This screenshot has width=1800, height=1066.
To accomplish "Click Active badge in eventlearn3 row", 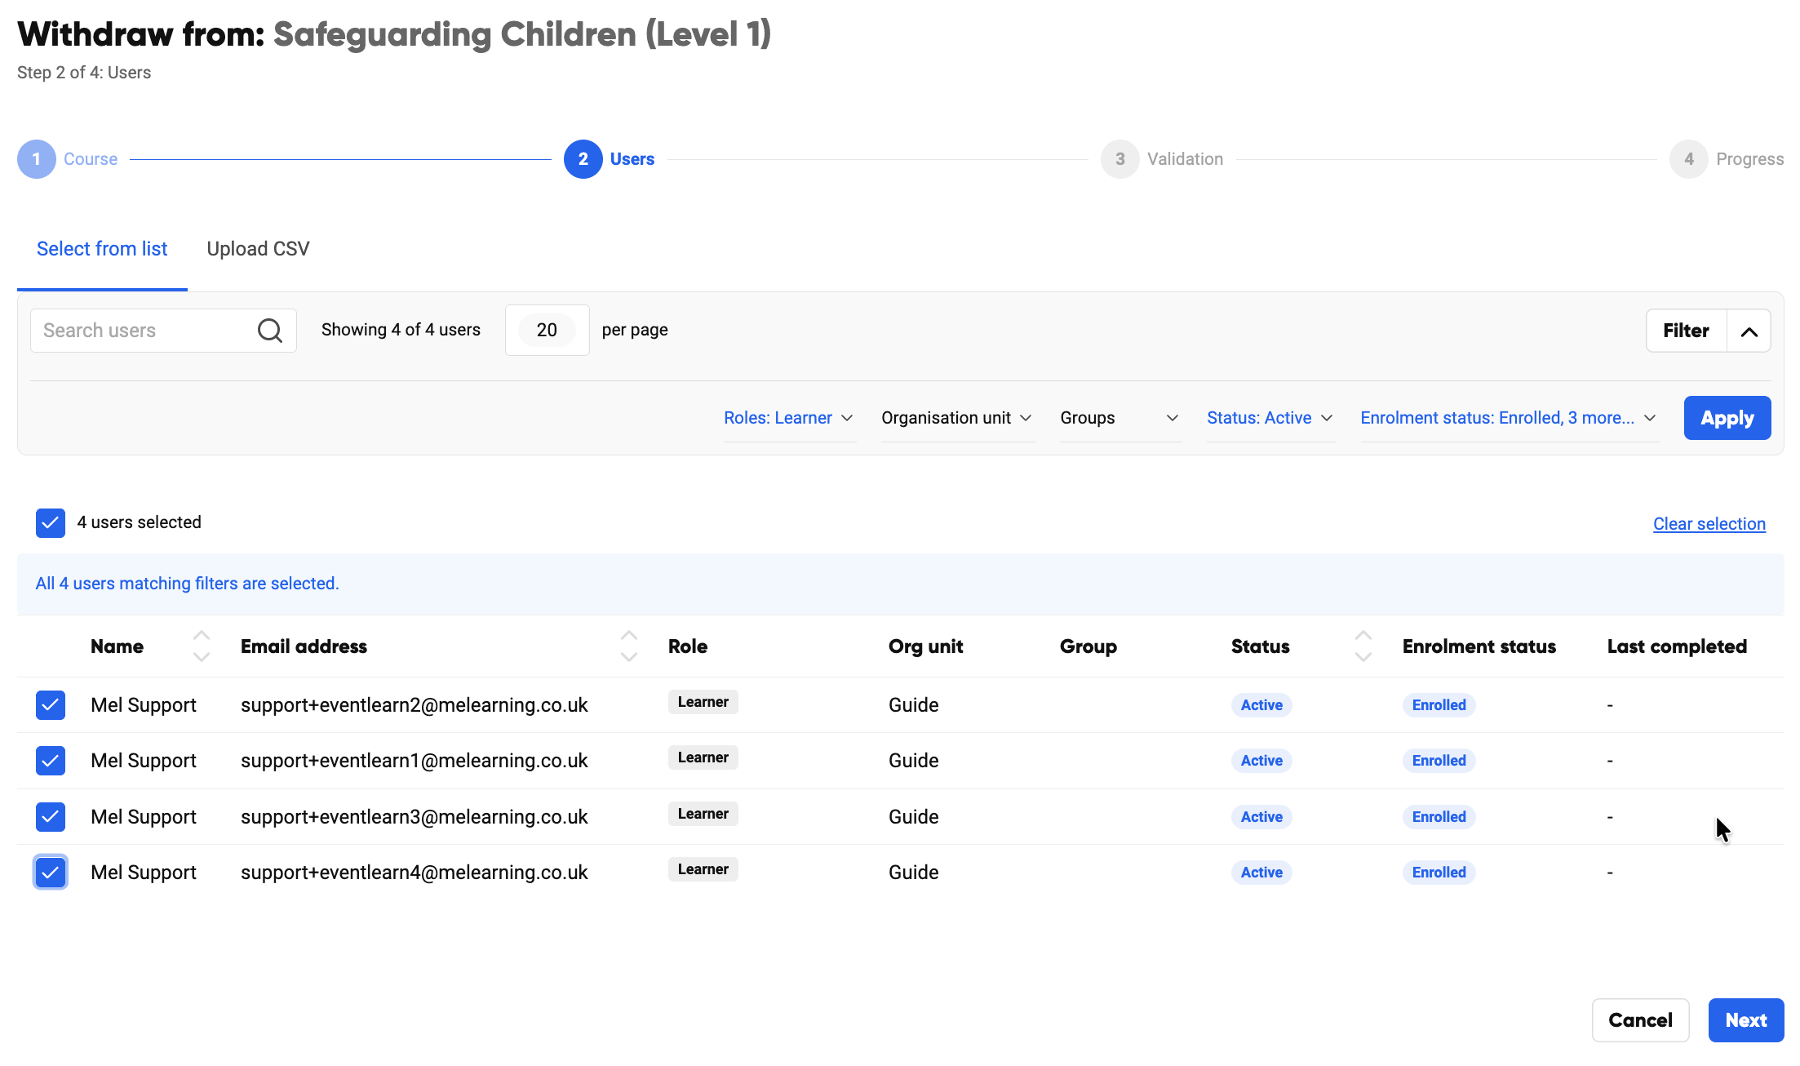I will point(1261,817).
